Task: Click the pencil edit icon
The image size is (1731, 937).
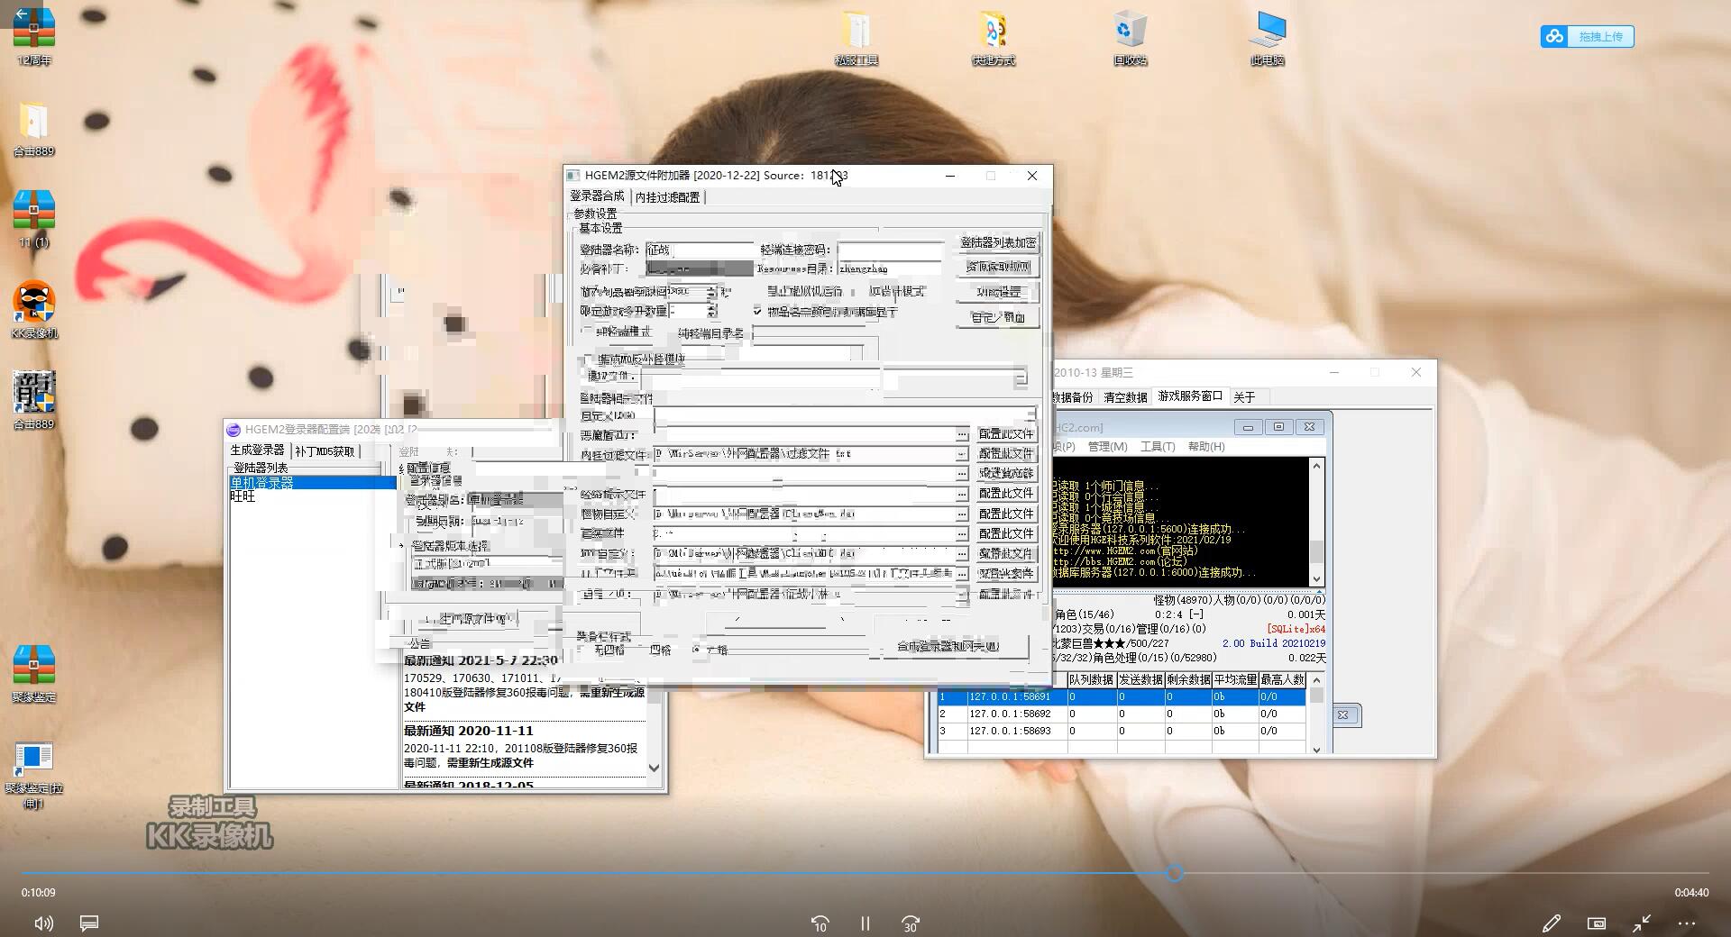Action: pyautogui.click(x=1551, y=923)
